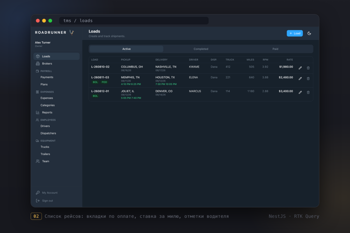This screenshot has height=233, width=350.
Task: Click driver name KWAME
Action: point(194,67)
